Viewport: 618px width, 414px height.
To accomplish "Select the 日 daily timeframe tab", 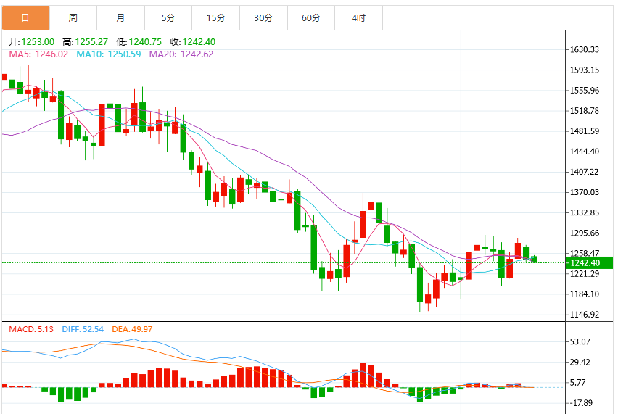I will click(25, 17).
